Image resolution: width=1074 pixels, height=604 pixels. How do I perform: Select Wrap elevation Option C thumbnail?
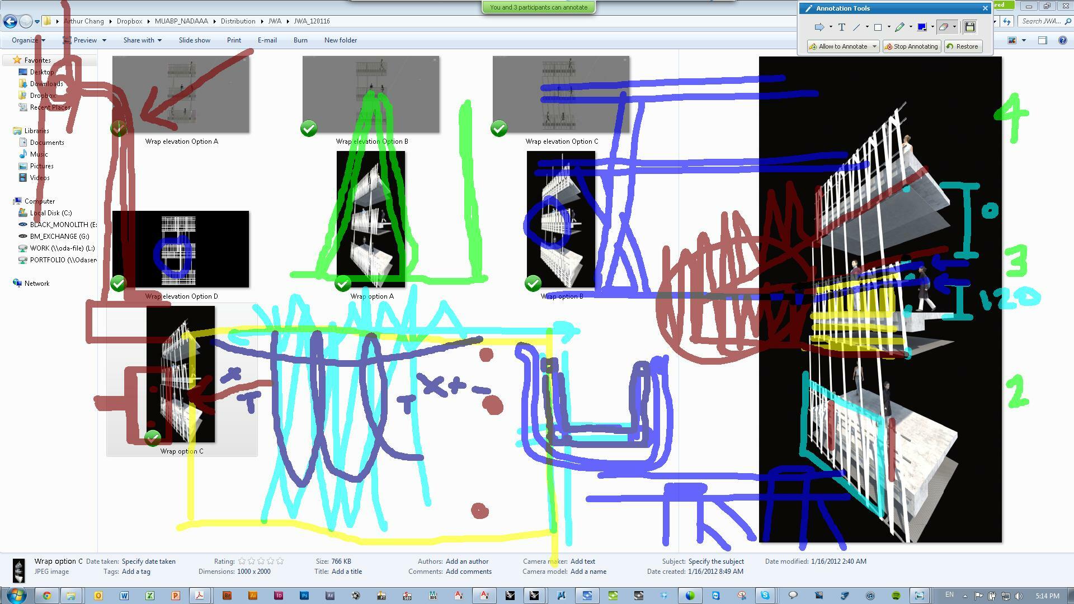point(561,94)
